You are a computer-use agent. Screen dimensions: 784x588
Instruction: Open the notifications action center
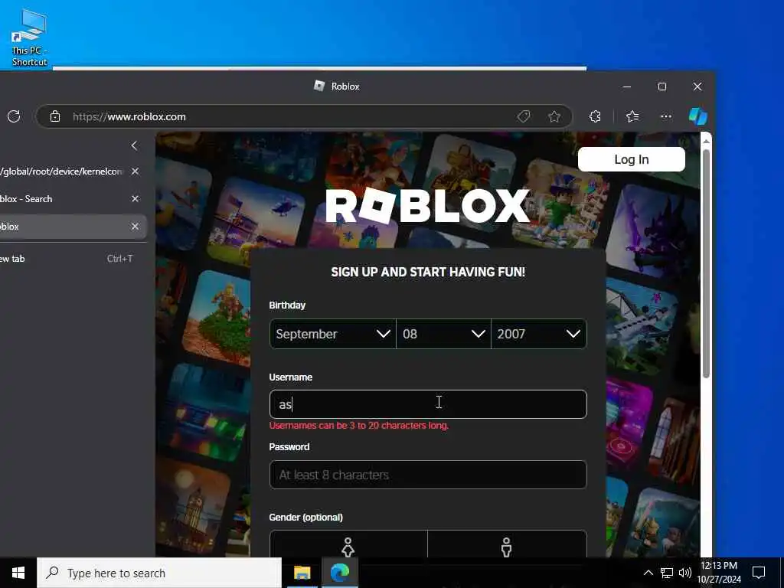[x=759, y=573]
